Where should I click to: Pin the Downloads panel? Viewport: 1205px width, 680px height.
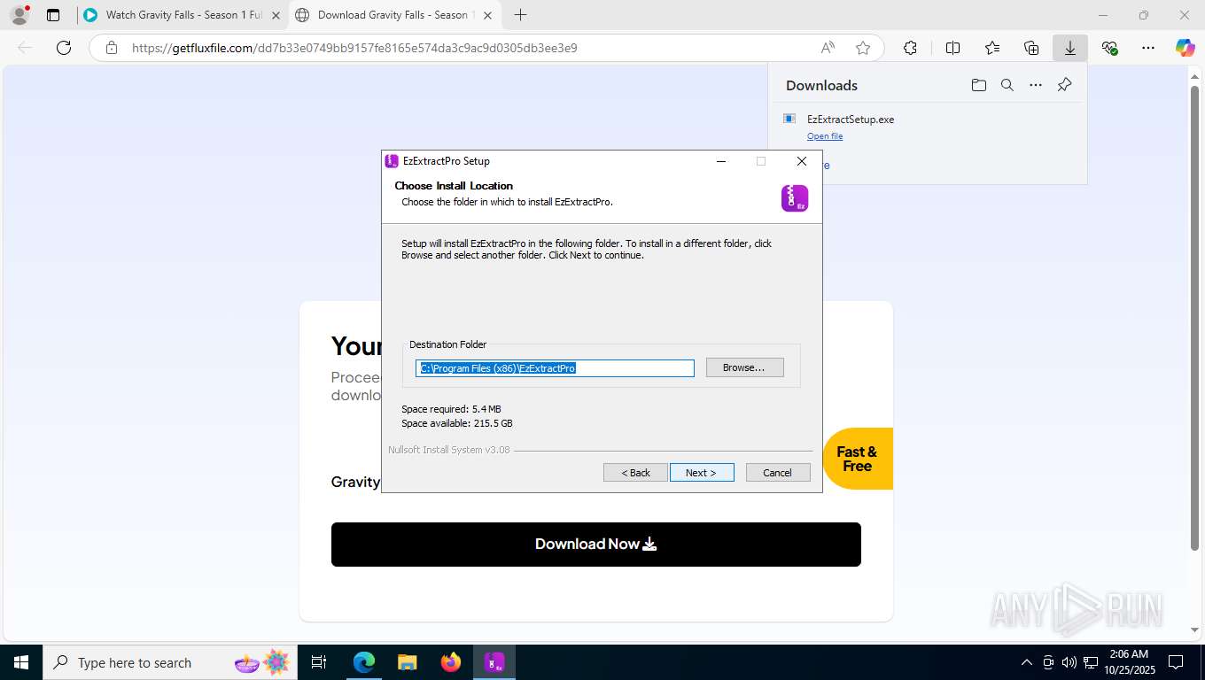coord(1065,85)
